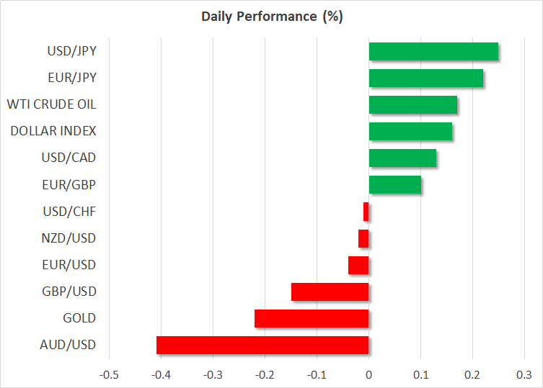Click the GOLD category label

[x=80, y=318]
